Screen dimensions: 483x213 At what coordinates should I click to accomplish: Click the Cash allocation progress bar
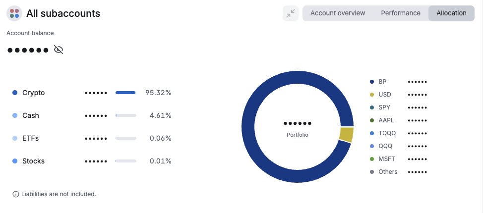pos(125,115)
